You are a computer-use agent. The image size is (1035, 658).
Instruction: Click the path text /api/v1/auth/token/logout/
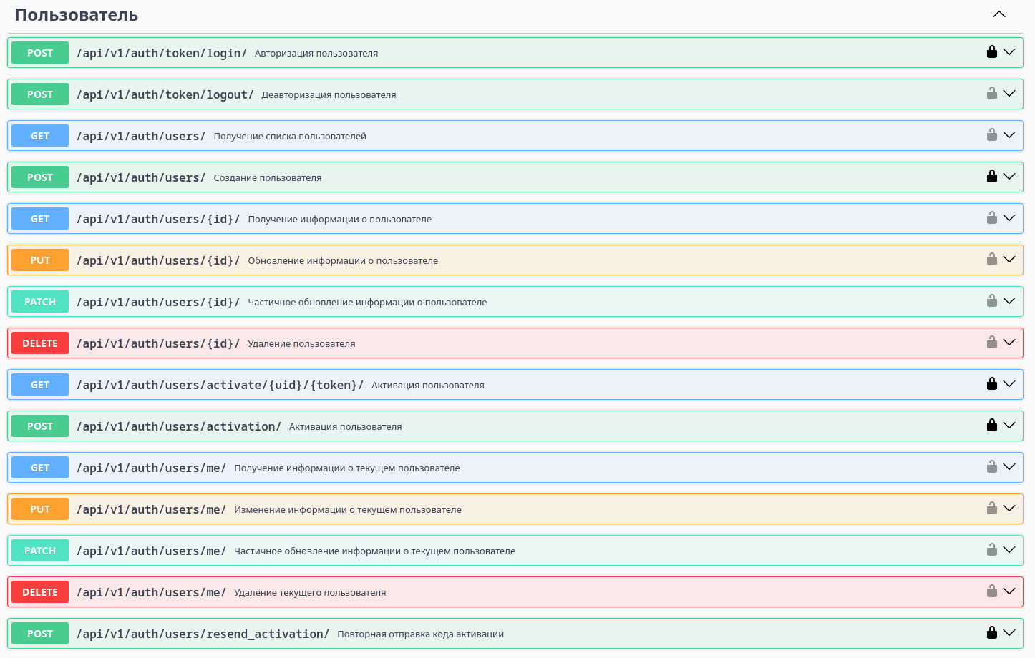[x=165, y=94]
